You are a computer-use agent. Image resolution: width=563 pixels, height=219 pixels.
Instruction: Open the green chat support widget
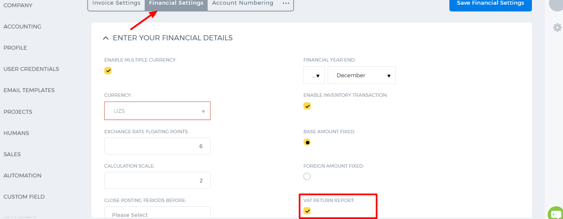coord(555,213)
